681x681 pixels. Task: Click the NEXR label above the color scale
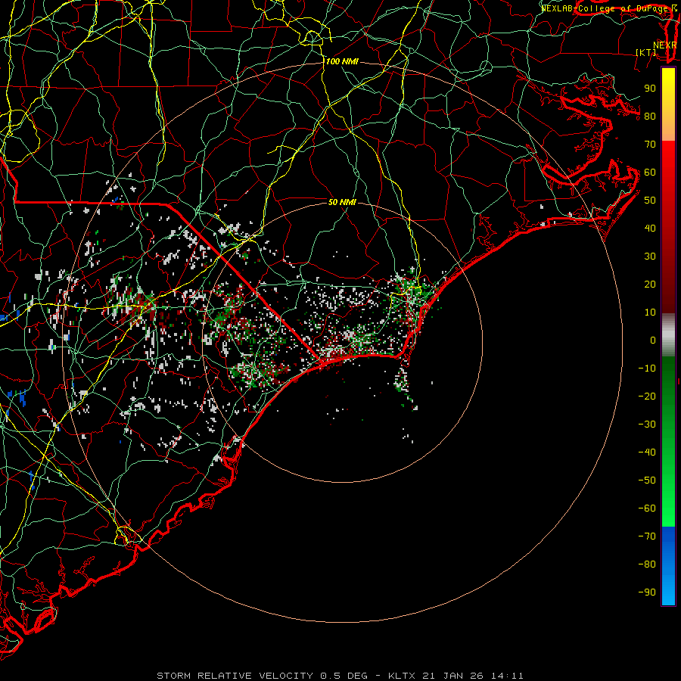(x=665, y=45)
